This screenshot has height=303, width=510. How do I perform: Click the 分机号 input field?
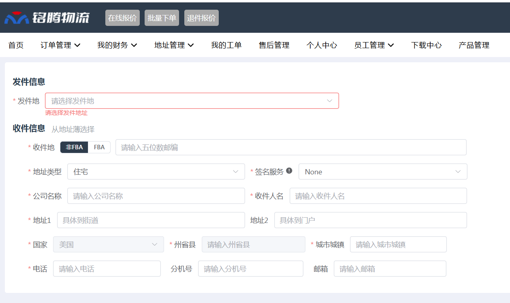[251, 269]
